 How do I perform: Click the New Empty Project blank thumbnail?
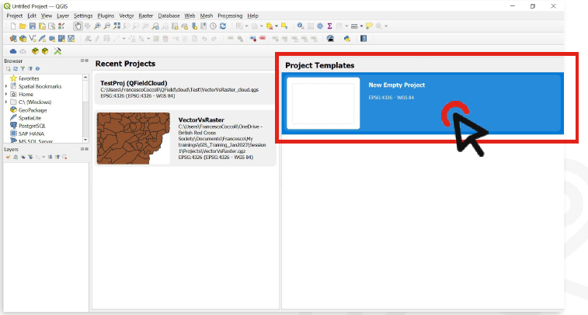[323, 103]
